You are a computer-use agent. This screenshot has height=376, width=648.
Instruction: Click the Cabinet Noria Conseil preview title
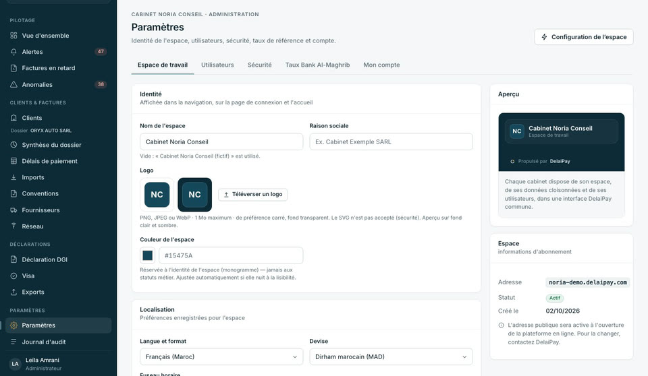point(560,128)
